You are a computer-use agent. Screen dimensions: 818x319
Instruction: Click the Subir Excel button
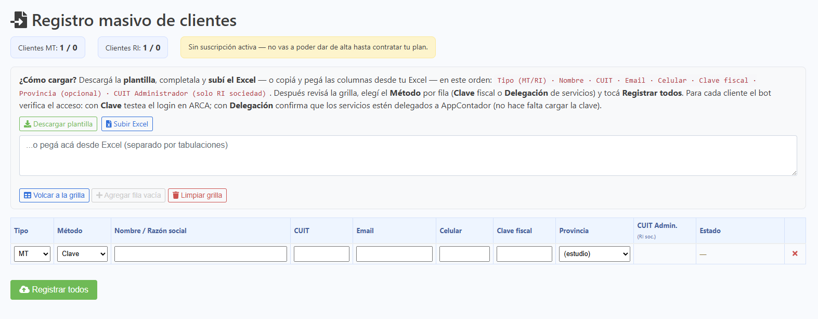tap(127, 124)
